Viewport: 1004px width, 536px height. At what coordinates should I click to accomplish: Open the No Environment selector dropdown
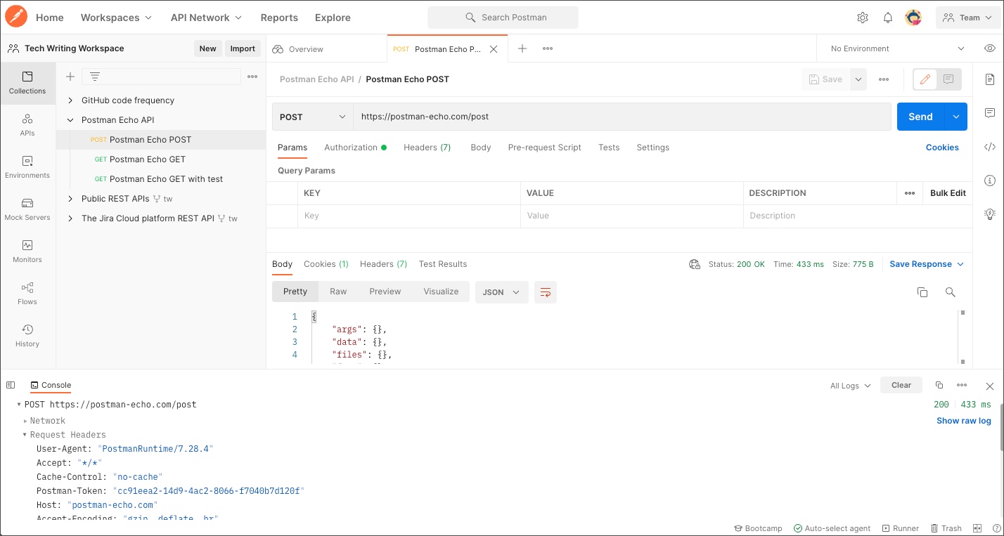(x=897, y=48)
